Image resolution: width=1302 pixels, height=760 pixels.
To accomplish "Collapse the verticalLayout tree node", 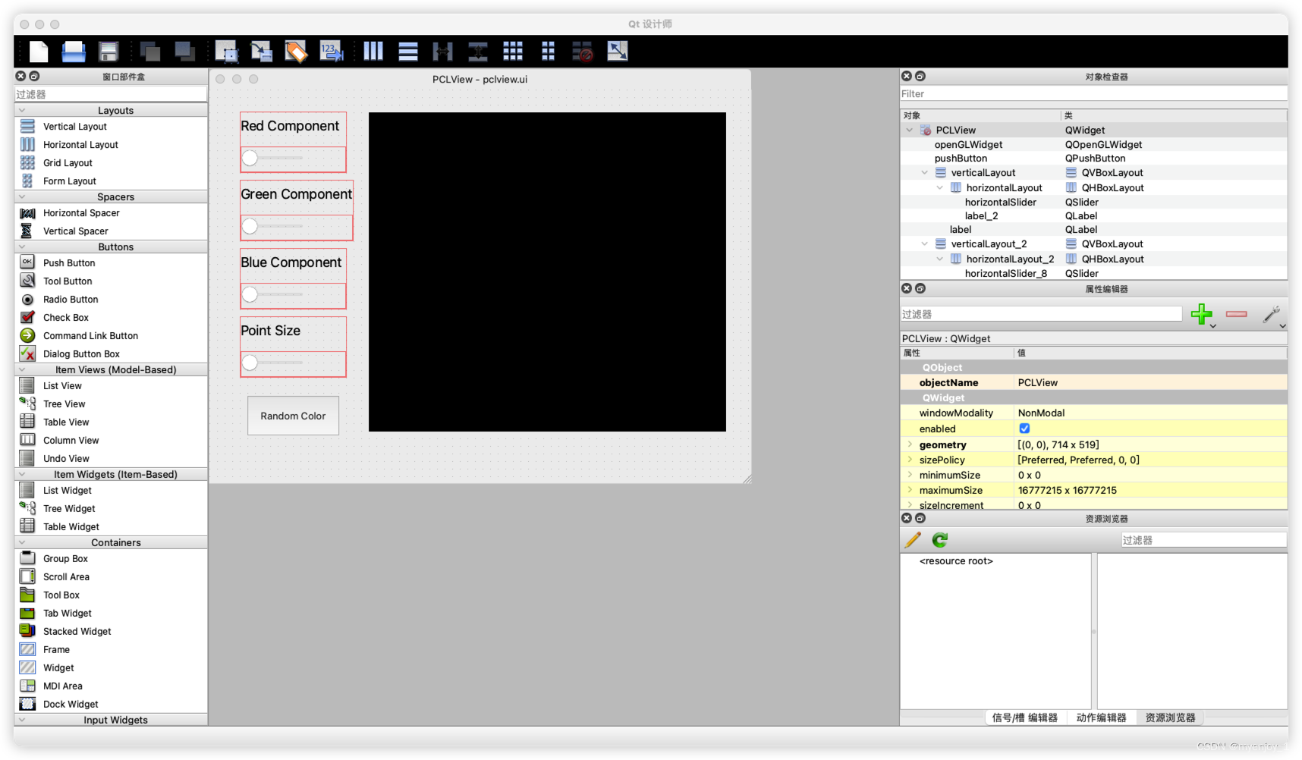I will point(925,173).
